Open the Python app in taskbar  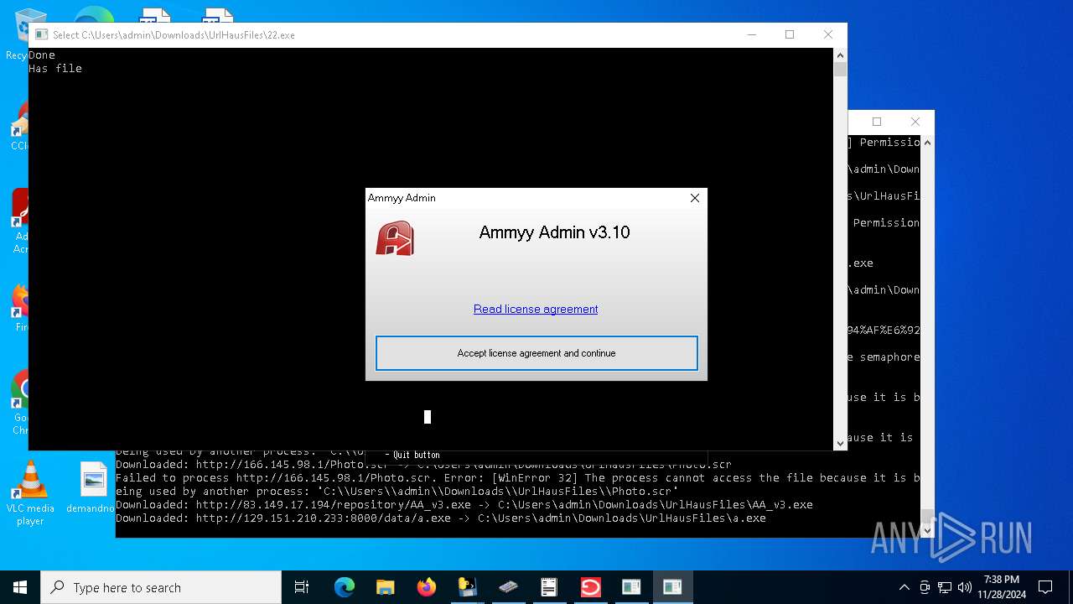coord(467,587)
